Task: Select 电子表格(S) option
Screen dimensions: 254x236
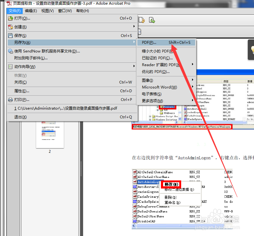Action: tap(166, 94)
